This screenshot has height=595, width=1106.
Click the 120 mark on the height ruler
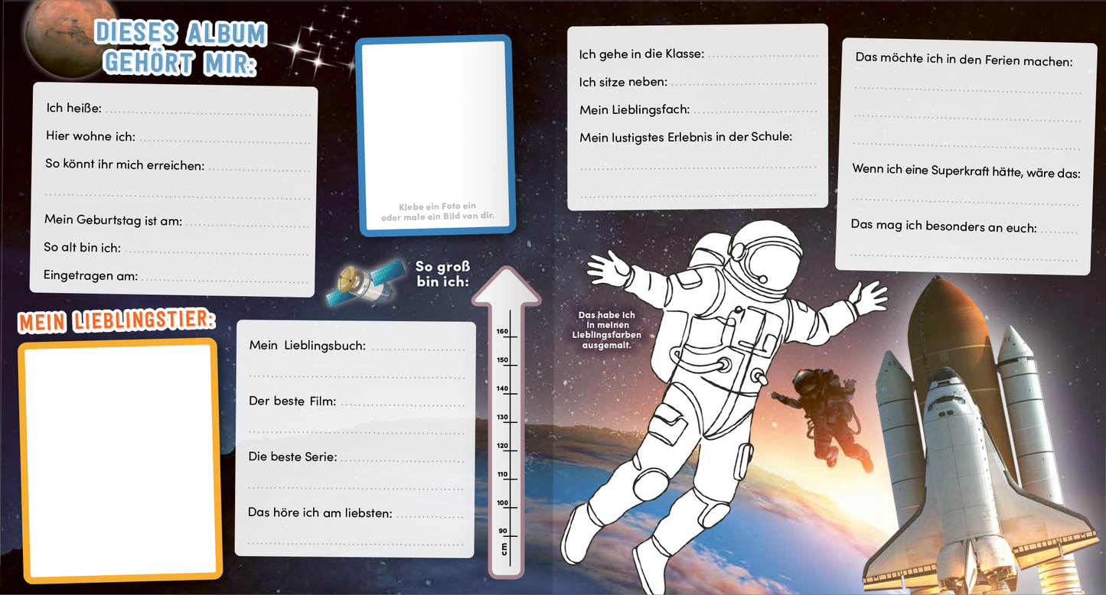click(x=502, y=446)
